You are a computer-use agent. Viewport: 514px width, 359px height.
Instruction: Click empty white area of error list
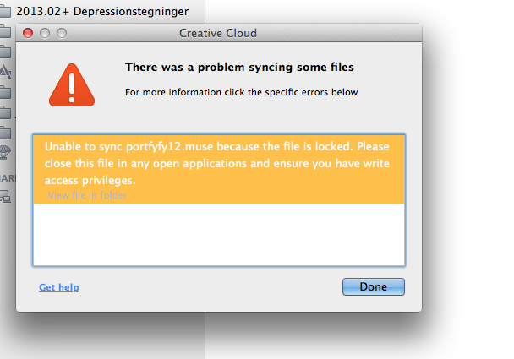pos(219,234)
